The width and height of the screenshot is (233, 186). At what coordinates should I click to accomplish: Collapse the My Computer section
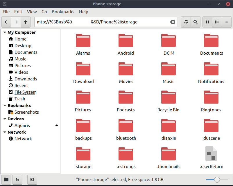coord(4,33)
